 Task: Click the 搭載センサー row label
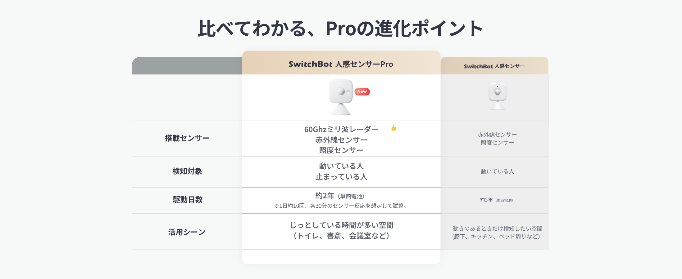187,138
